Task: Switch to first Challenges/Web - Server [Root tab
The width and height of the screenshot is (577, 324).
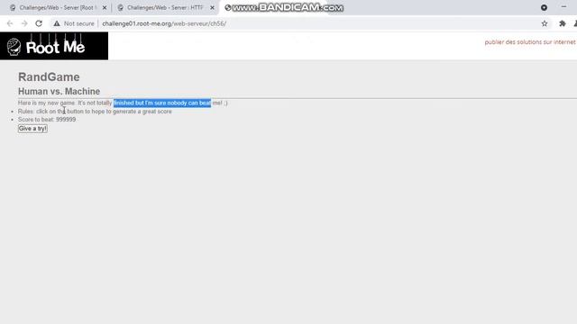Action: 58,7
